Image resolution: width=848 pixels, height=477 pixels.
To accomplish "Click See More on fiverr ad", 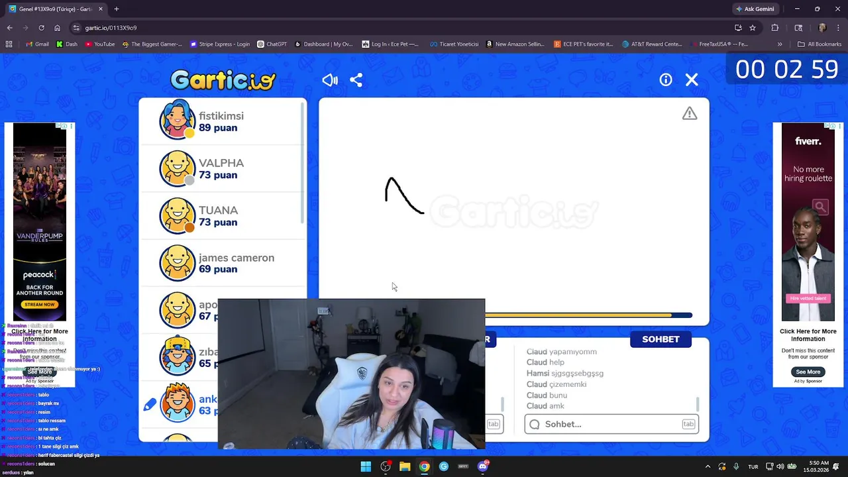I will click(x=808, y=372).
